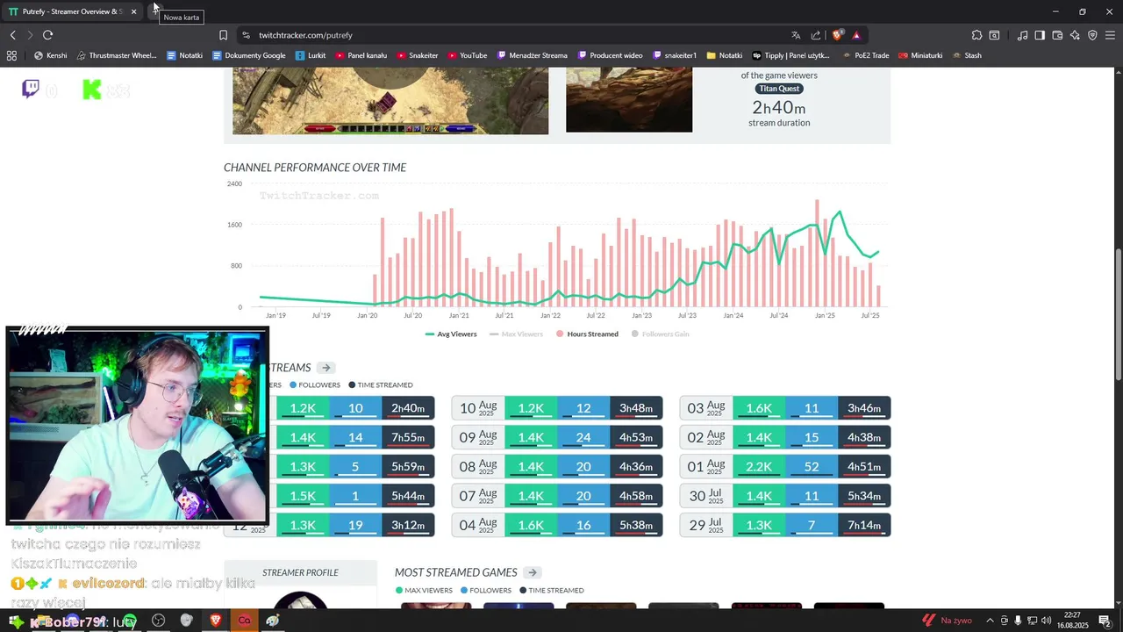Open a new tab with plus button
This screenshot has width=1123, height=632.
pyautogui.click(x=155, y=9)
